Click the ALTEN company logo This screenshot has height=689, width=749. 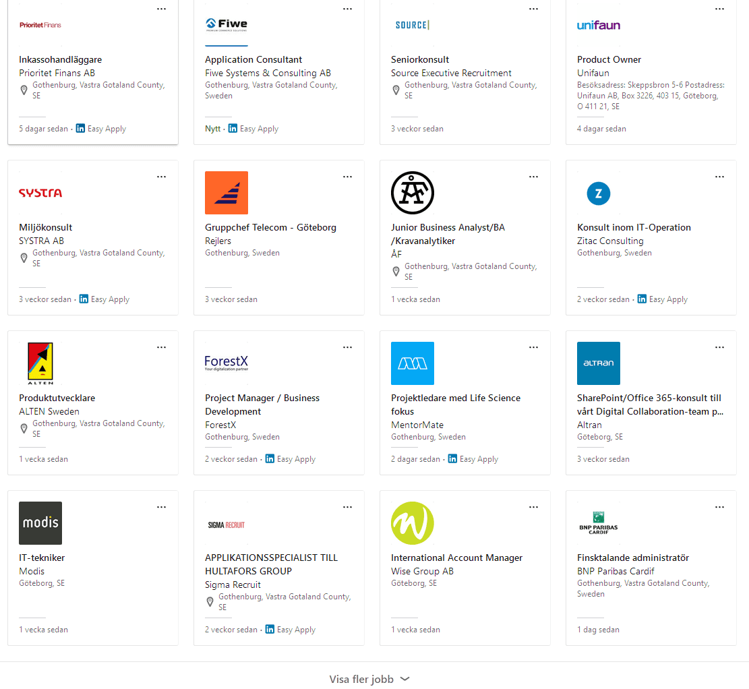[40, 363]
